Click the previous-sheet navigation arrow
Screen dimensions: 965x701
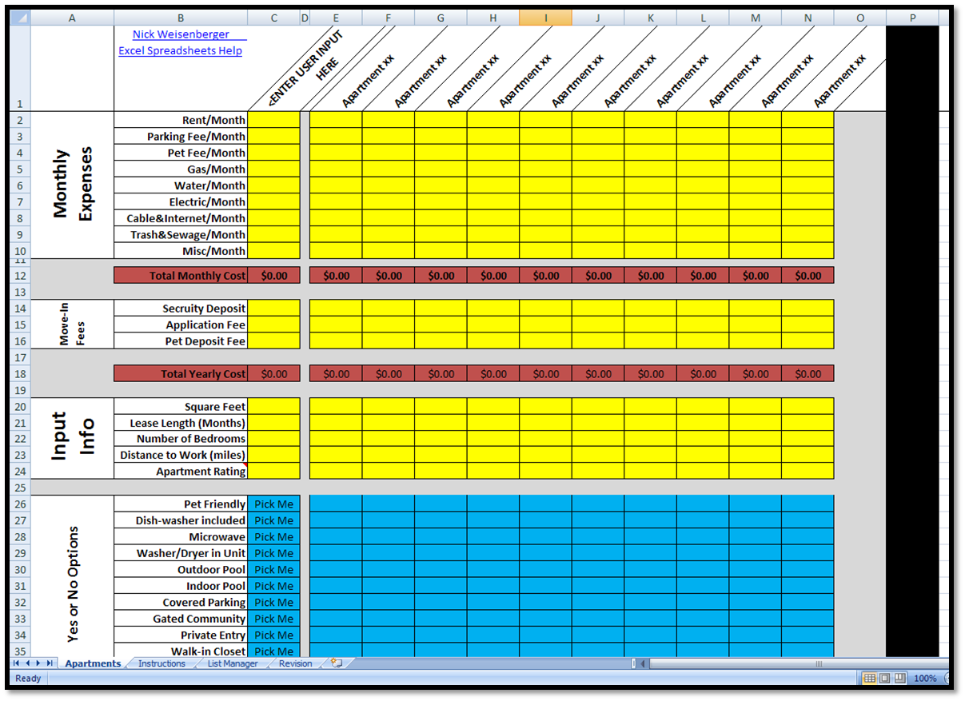tap(28, 663)
